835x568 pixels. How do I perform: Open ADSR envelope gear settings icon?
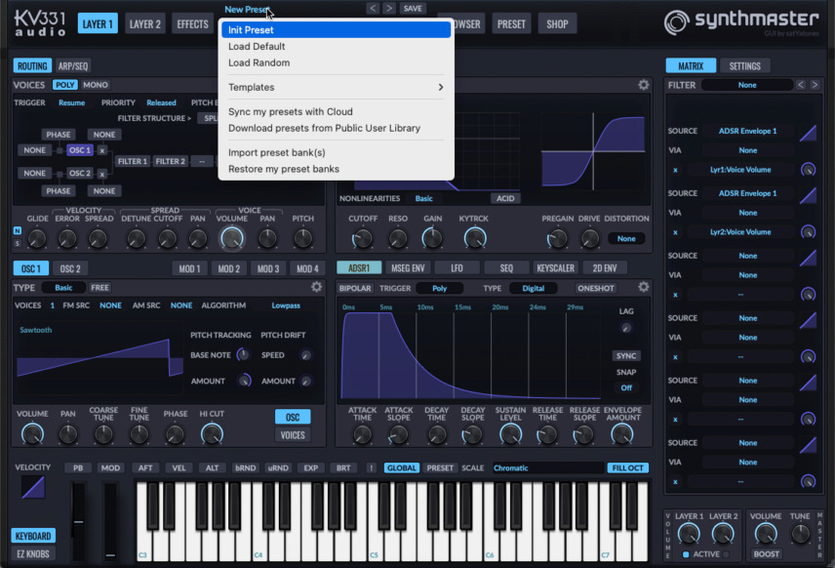643,287
